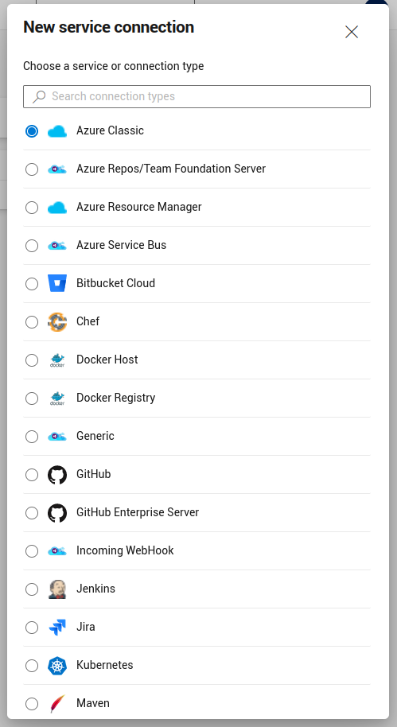
Task: Click the Incoming WebHook icon
Action: (57, 550)
